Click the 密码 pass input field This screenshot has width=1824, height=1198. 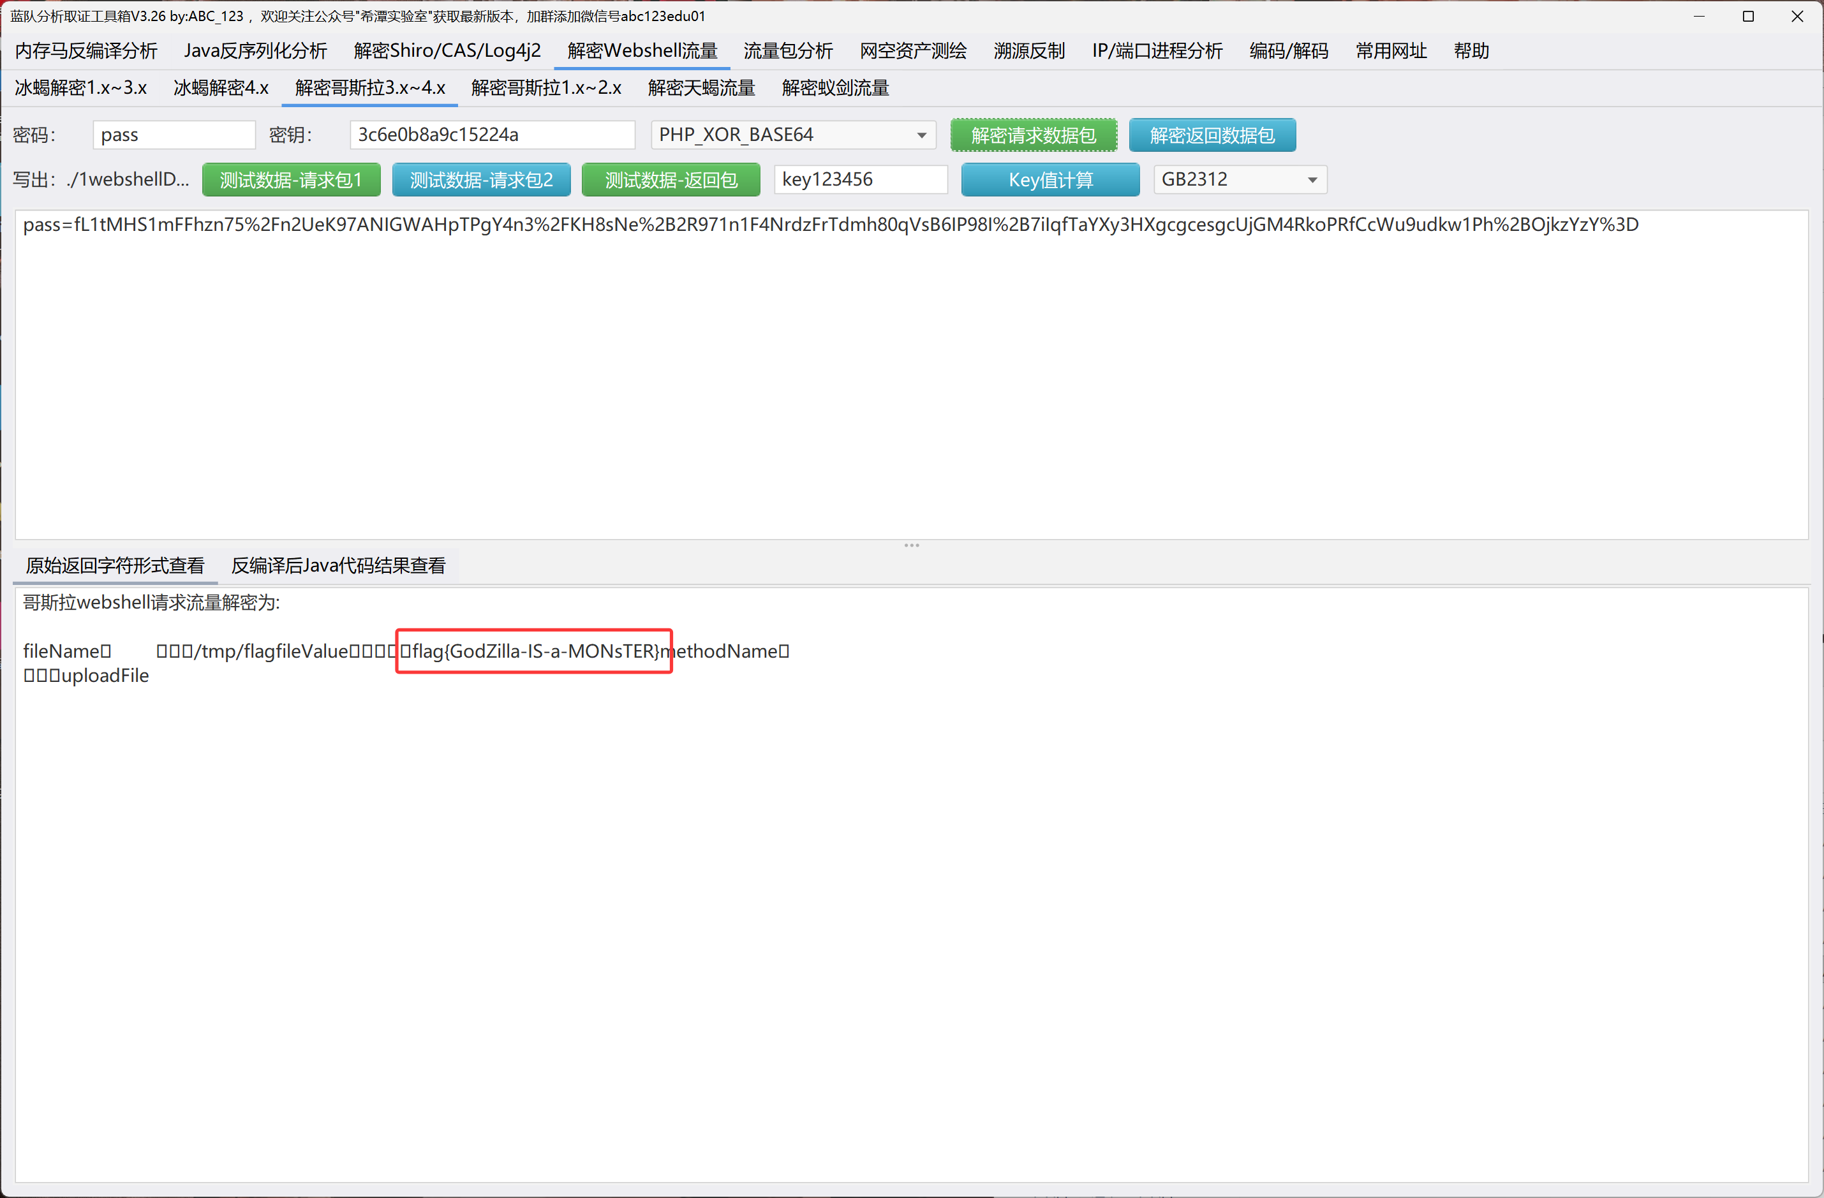tap(173, 135)
